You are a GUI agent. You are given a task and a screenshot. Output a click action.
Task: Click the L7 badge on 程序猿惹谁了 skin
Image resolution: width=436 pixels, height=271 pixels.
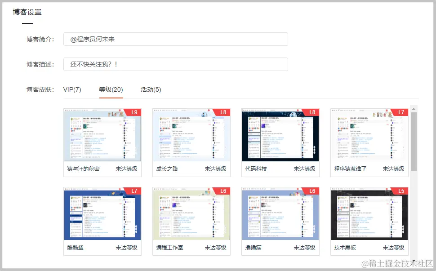[x=401, y=112]
